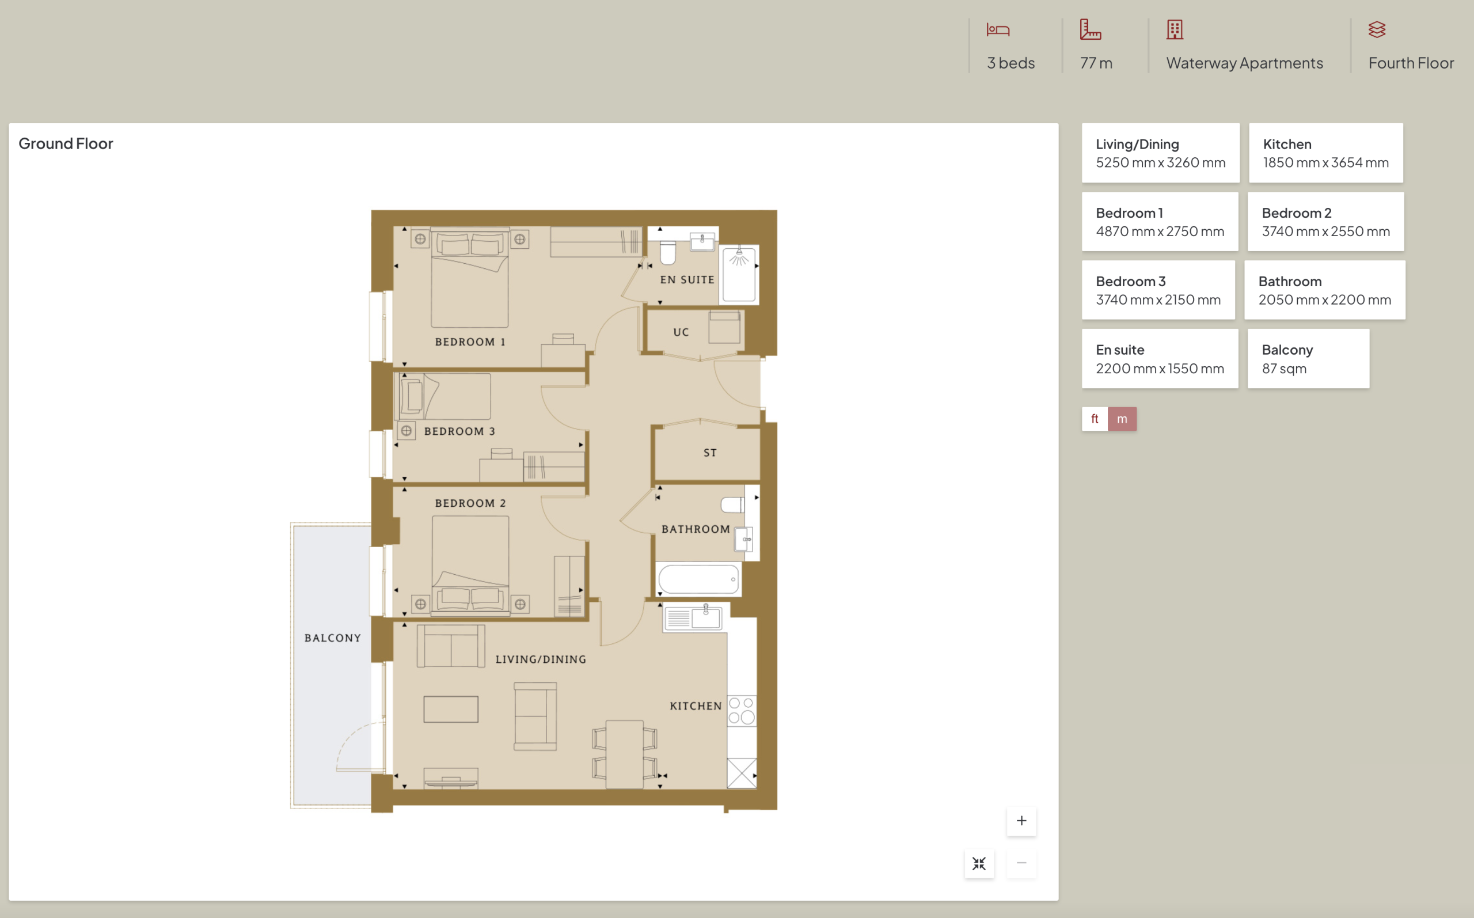Click the ruler area icon above 77 m
The image size is (1474, 918).
[x=1090, y=29]
